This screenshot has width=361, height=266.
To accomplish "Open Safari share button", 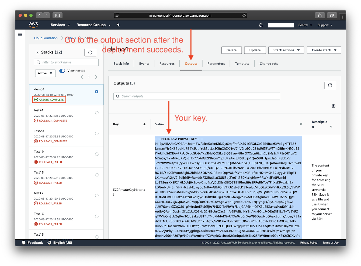I will [320, 15].
